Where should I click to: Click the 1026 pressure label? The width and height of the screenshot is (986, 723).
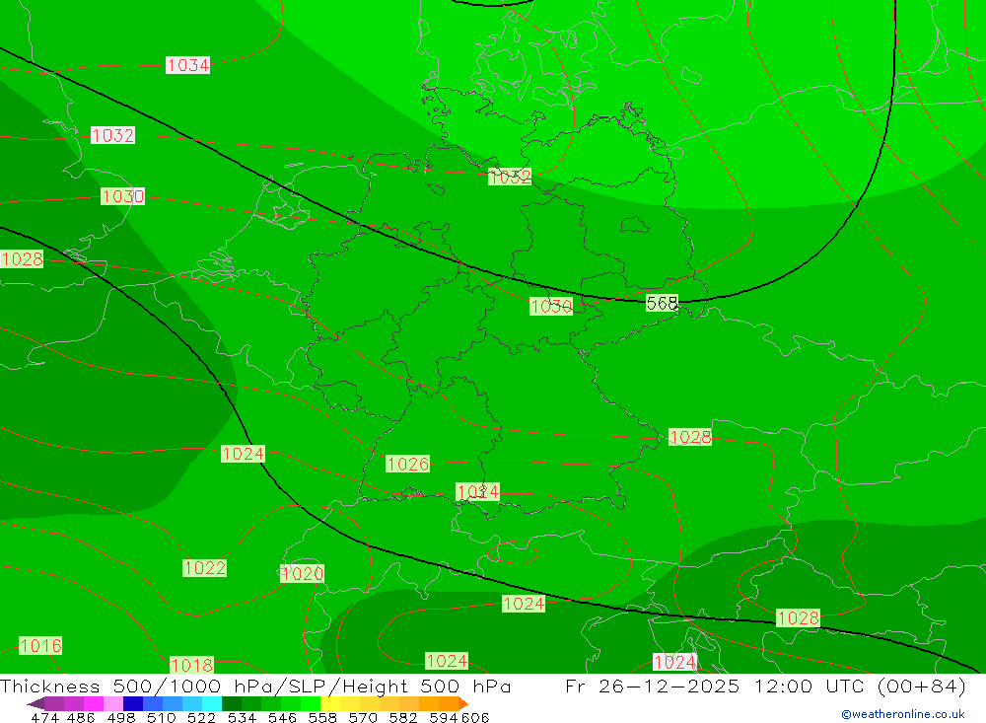tap(407, 464)
